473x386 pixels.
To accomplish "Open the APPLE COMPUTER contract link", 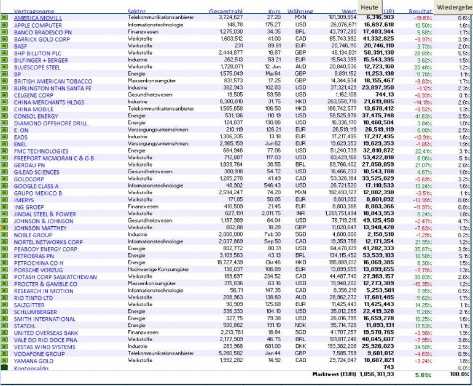I will coord(37,25).
